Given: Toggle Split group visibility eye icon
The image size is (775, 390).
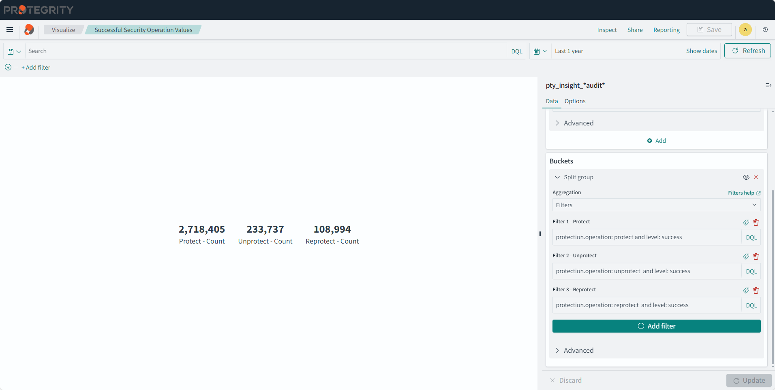Looking at the screenshot, I should pos(746,177).
